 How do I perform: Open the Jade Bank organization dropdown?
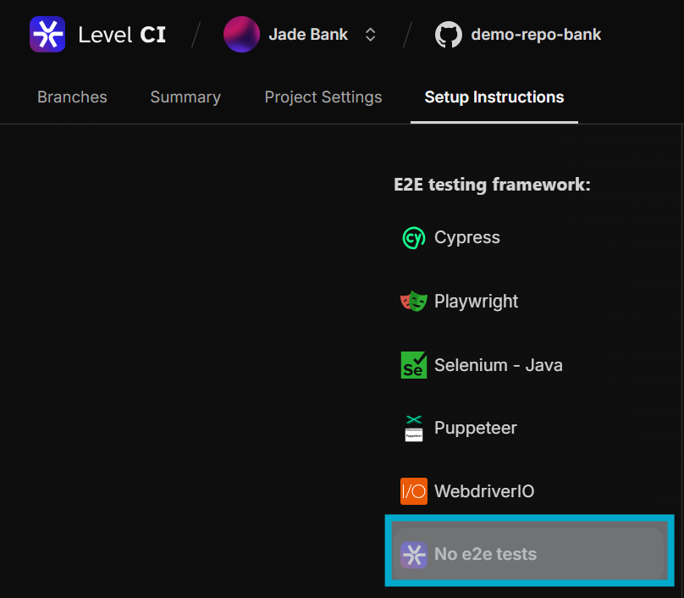click(308, 35)
